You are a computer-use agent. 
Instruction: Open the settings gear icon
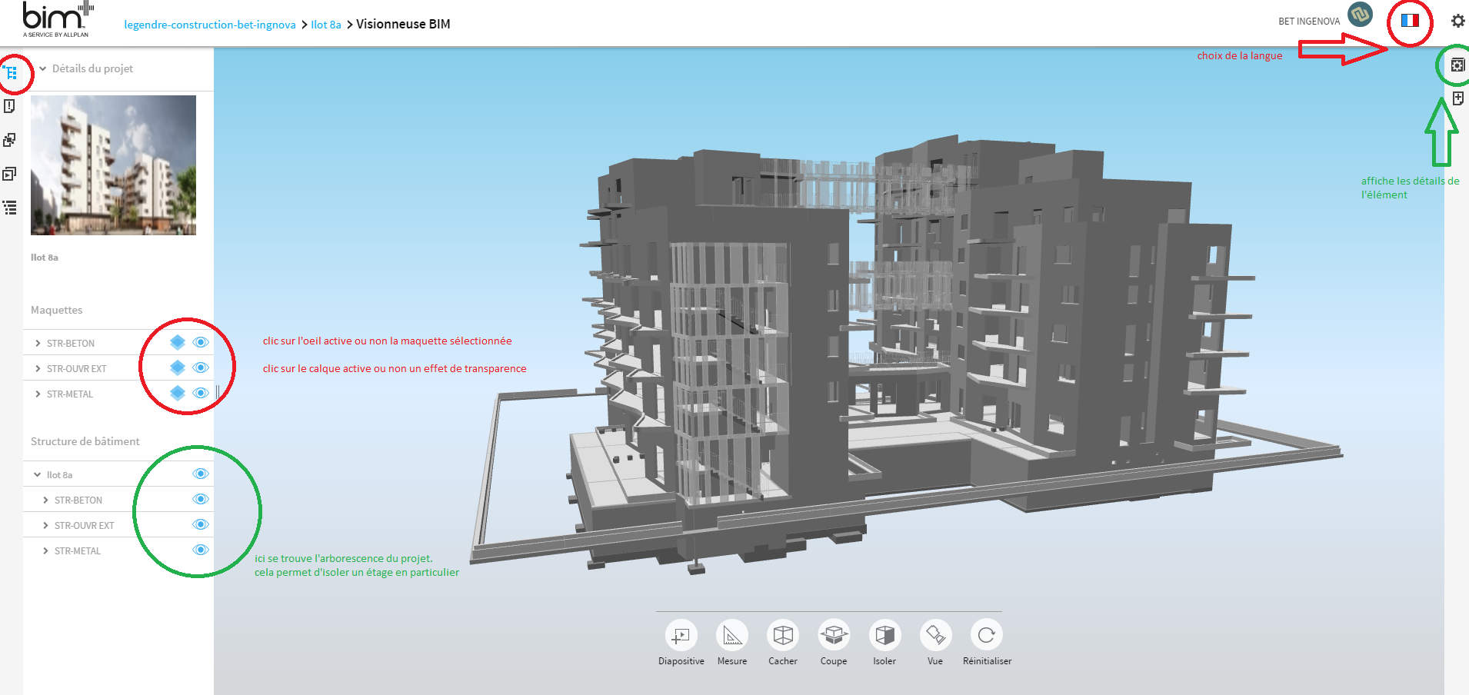pyautogui.click(x=1457, y=21)
